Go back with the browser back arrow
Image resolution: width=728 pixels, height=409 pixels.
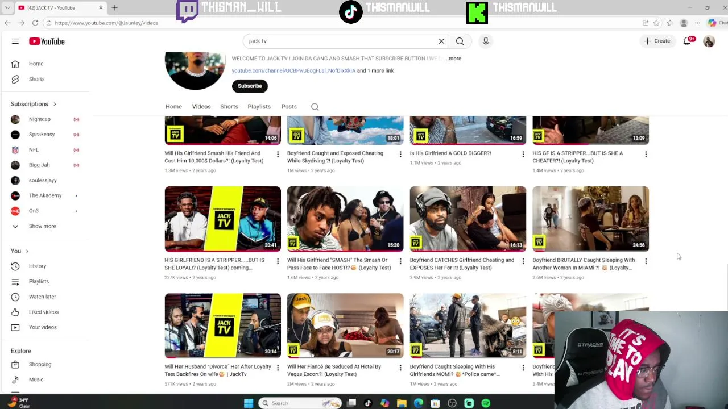[x=7, y=23]
